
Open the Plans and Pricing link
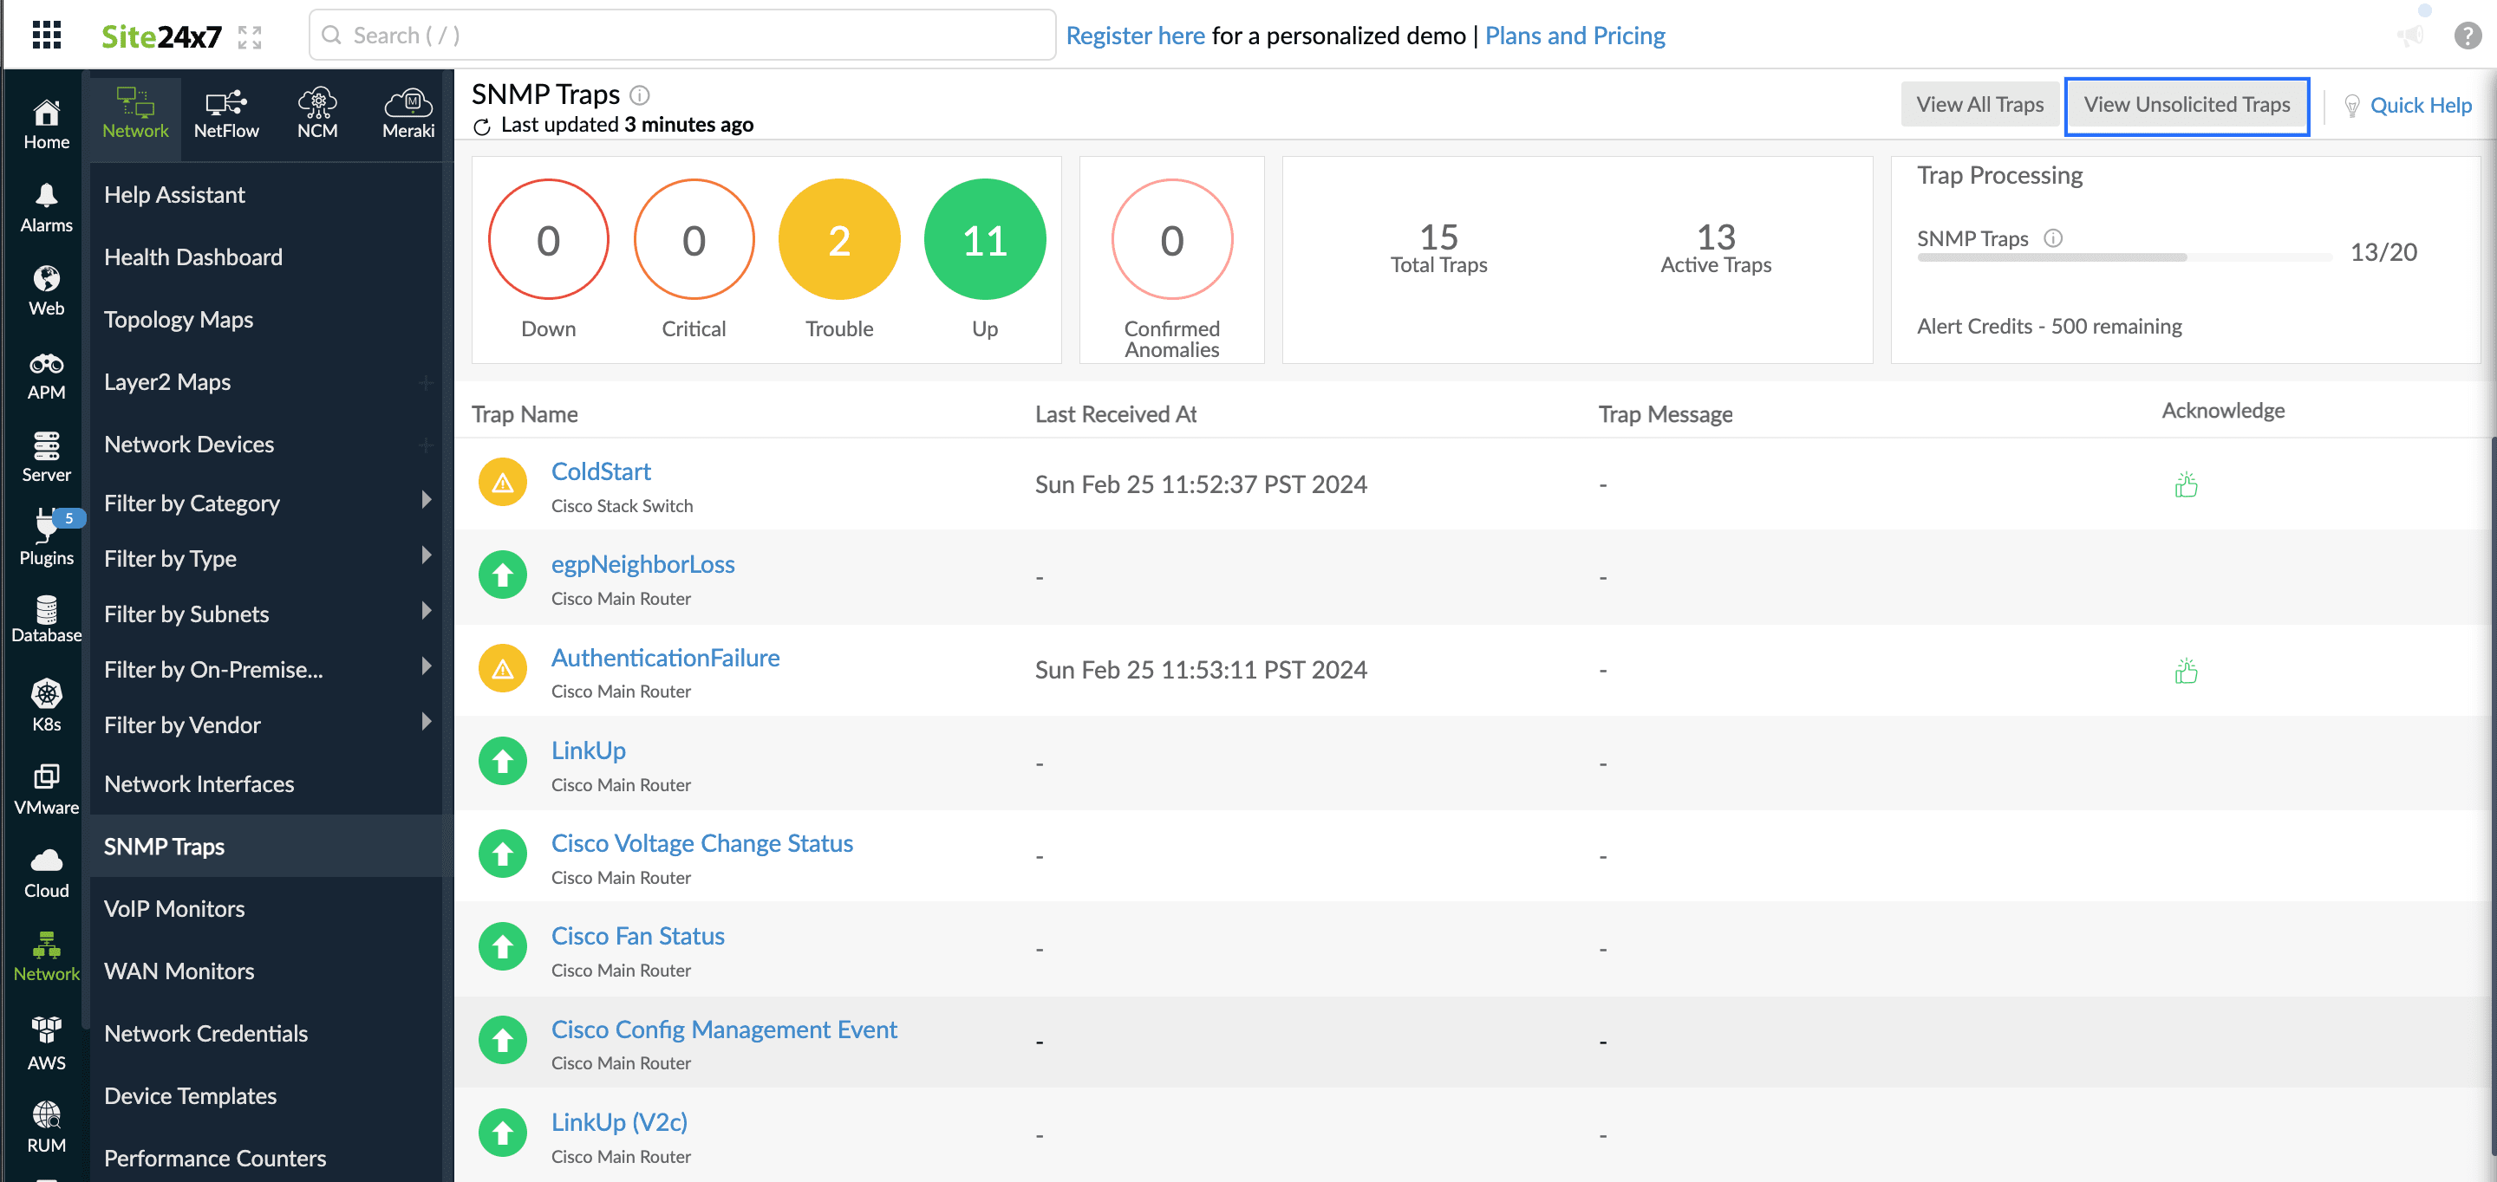point(1574,35)
